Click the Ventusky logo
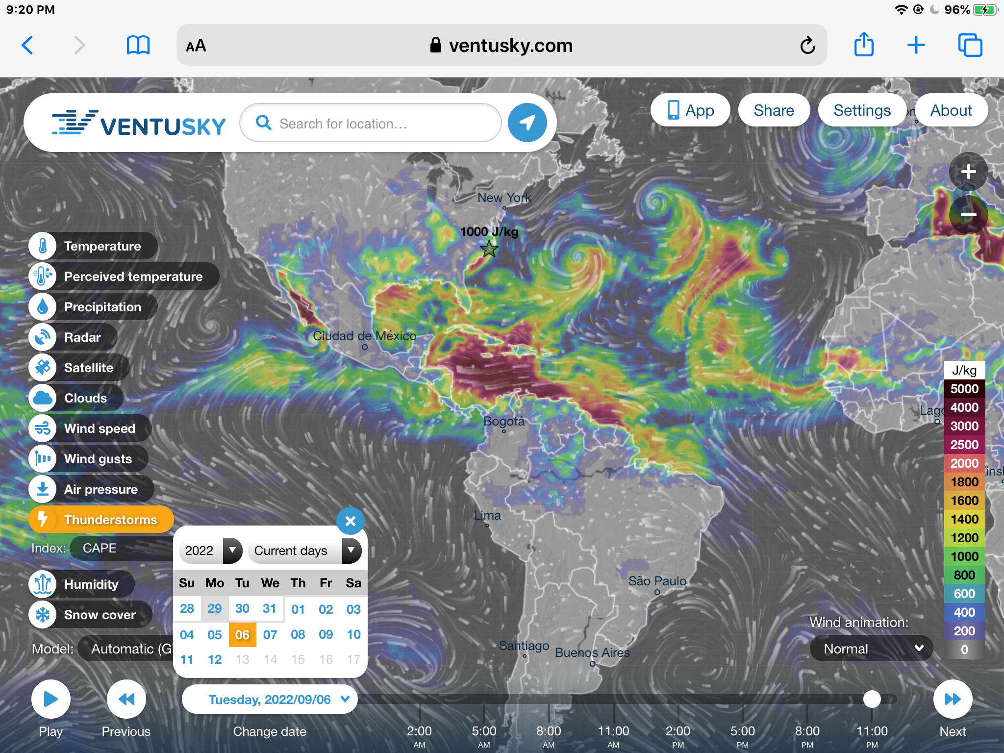The width and height of the screenshot is (1004, 753). [x=139, y=123]
